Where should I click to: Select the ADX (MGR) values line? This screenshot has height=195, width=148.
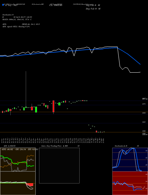pyautogui.click(x=21, y=24)
